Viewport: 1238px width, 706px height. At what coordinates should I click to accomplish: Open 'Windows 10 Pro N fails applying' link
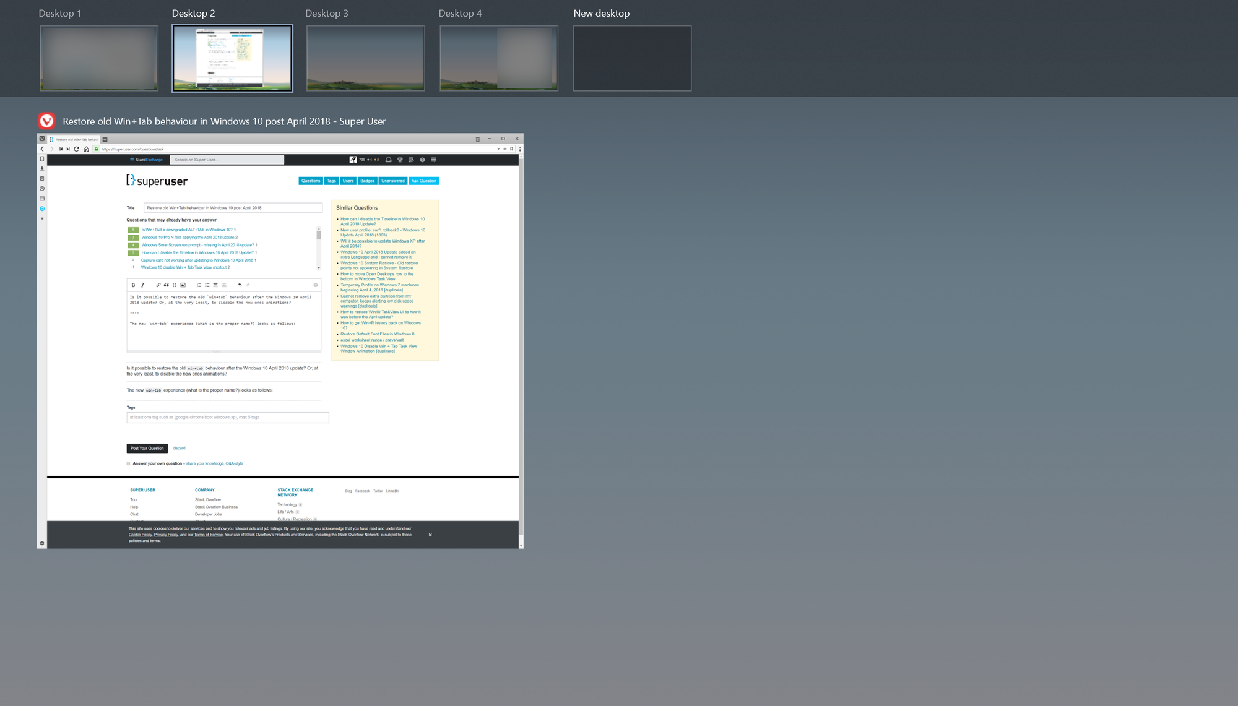pyautogui.click(x=188, y=237)
